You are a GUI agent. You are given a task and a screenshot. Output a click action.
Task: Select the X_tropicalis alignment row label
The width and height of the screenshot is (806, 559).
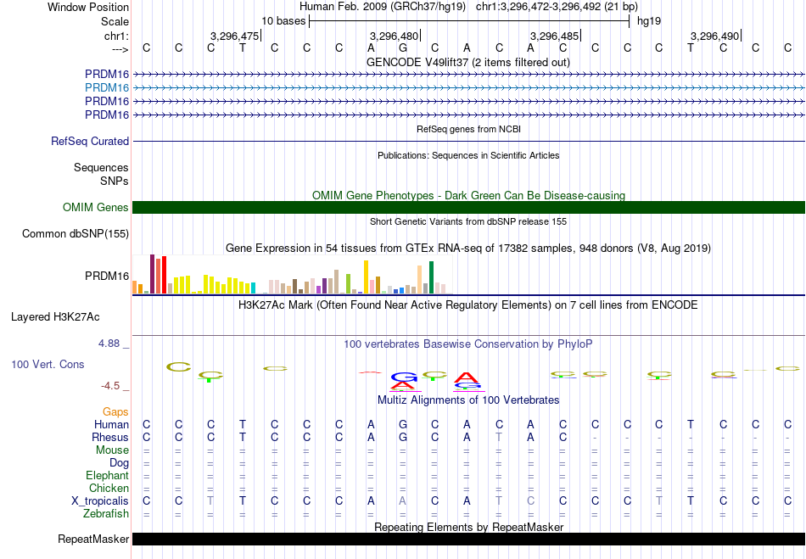point(100,501)
